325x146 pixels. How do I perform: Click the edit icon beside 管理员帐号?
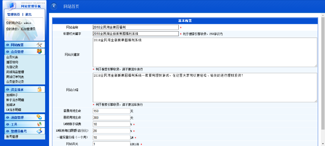click(x=39, y=131)
